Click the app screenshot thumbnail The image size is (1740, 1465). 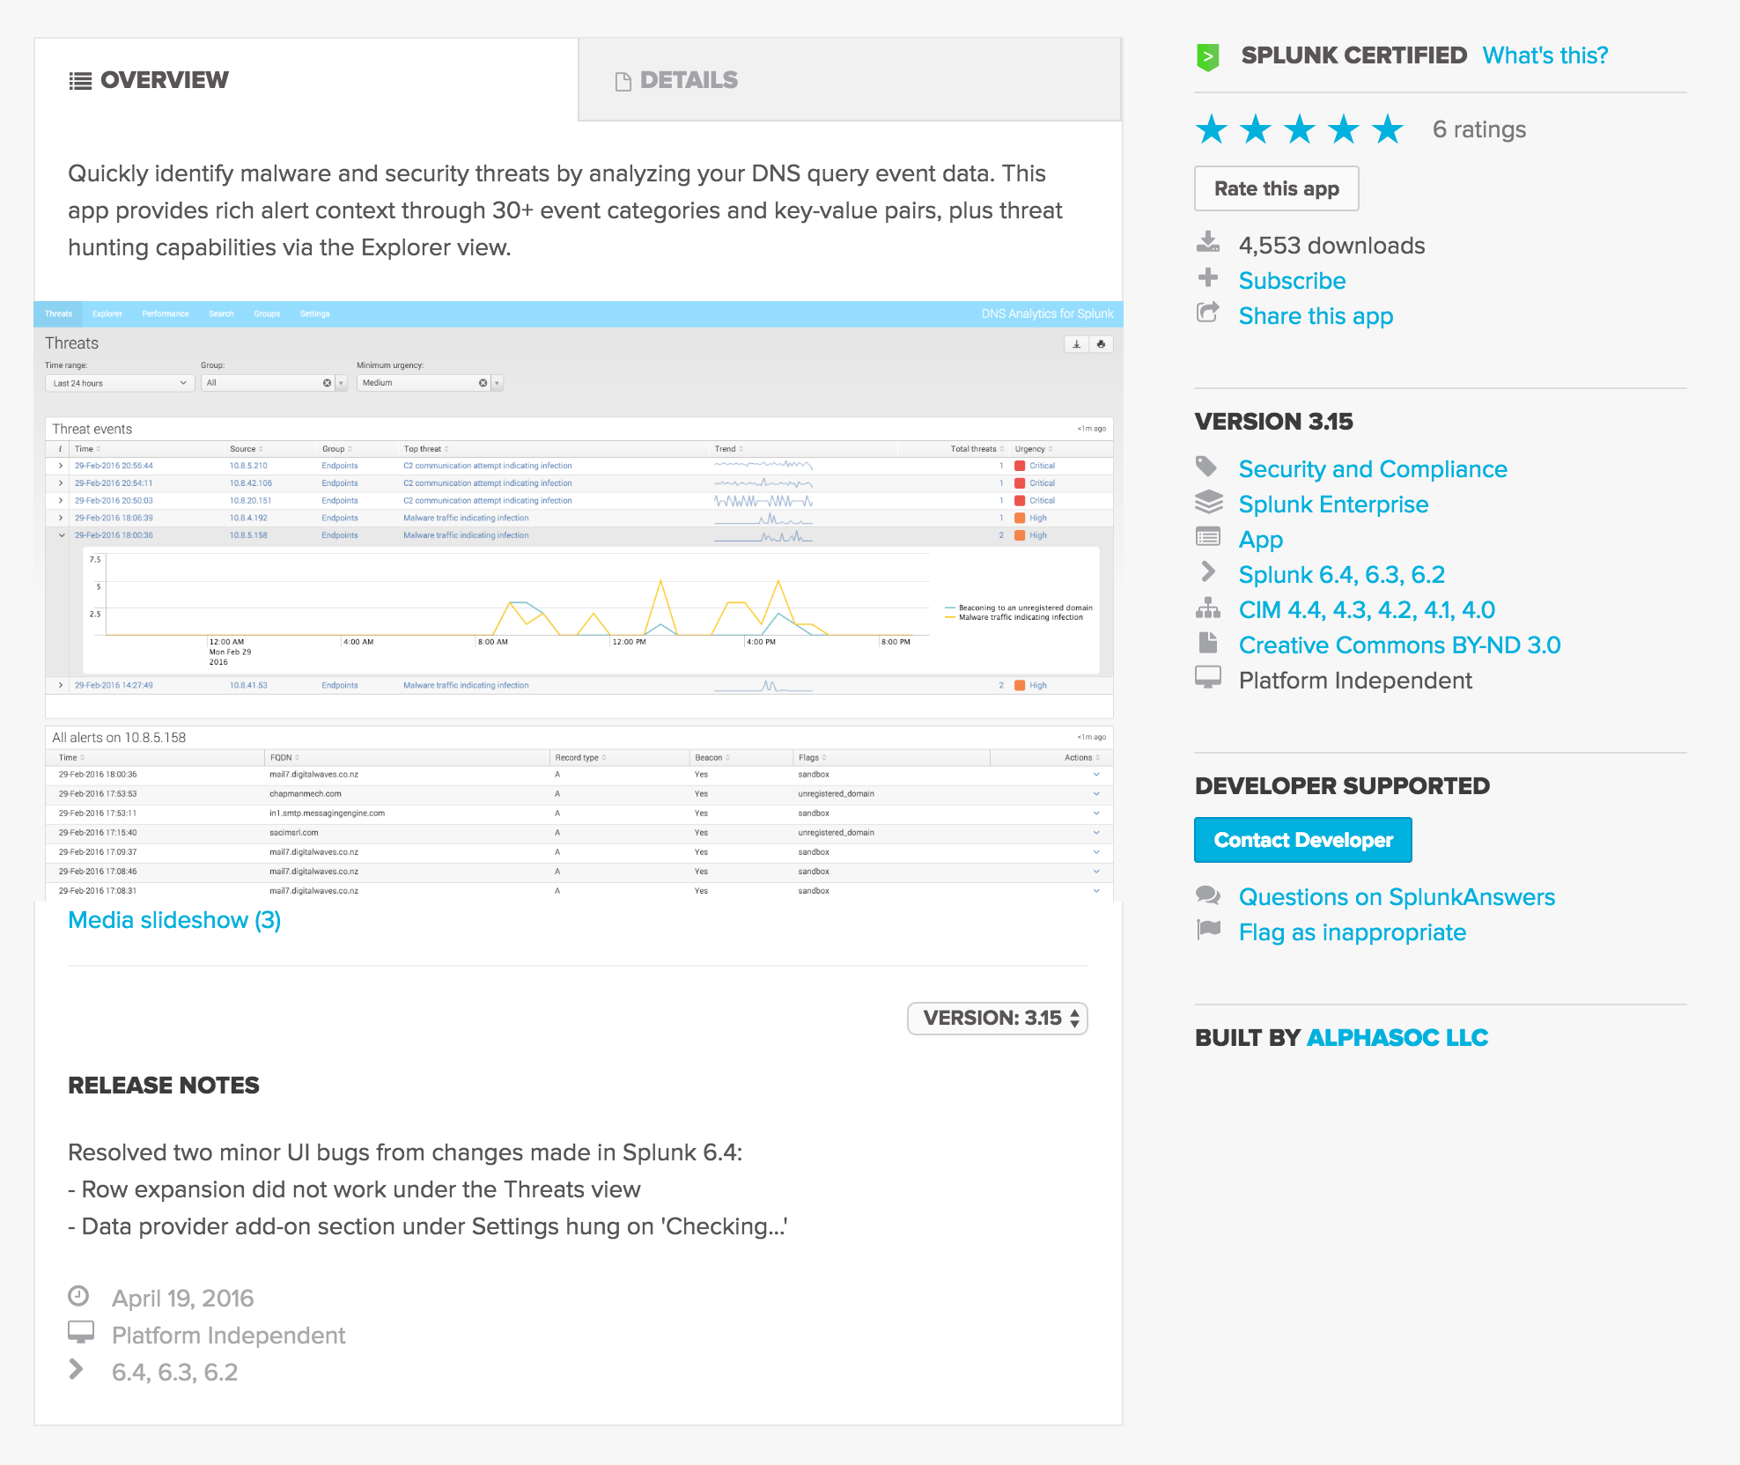tap(579, 601)
